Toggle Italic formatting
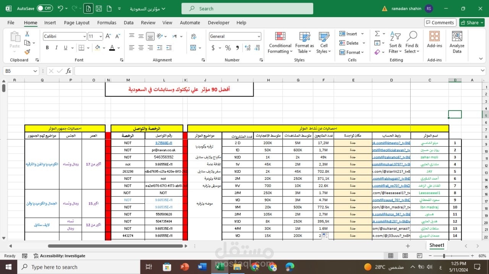The height and width of the screenshot is (274, 489). [x=57, y=48]
